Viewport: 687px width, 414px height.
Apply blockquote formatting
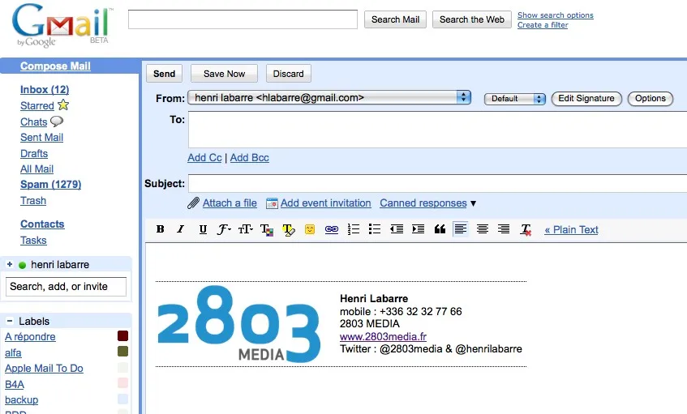click(440, 229)
